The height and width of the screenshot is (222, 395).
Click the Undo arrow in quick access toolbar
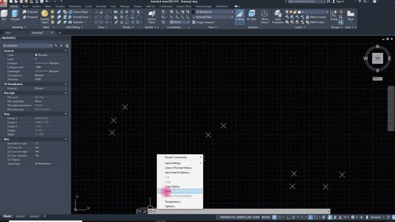tap(47, 1)
